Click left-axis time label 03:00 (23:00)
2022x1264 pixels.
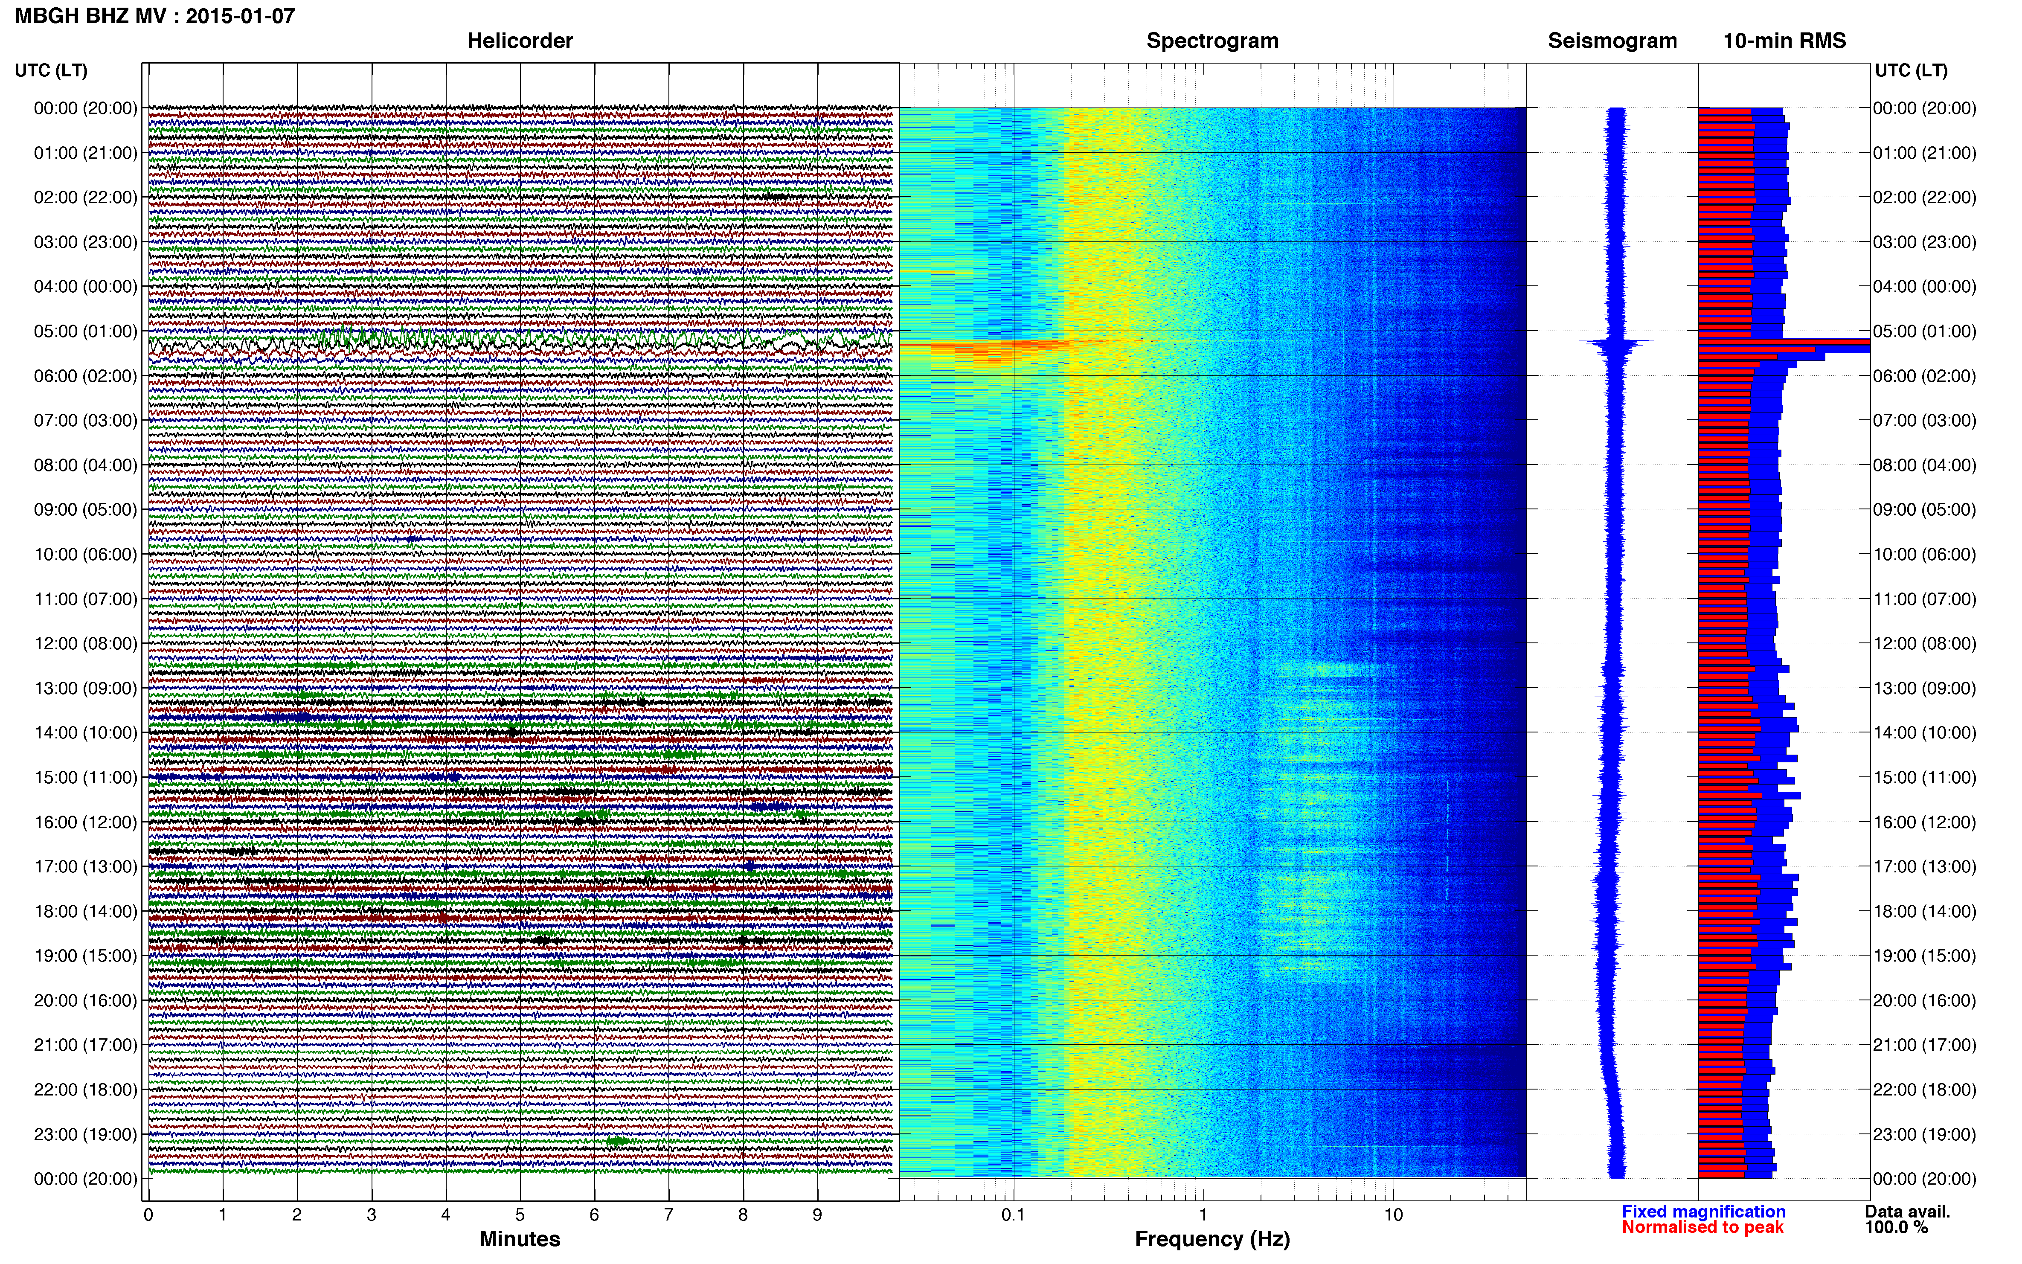click(85, 242)
